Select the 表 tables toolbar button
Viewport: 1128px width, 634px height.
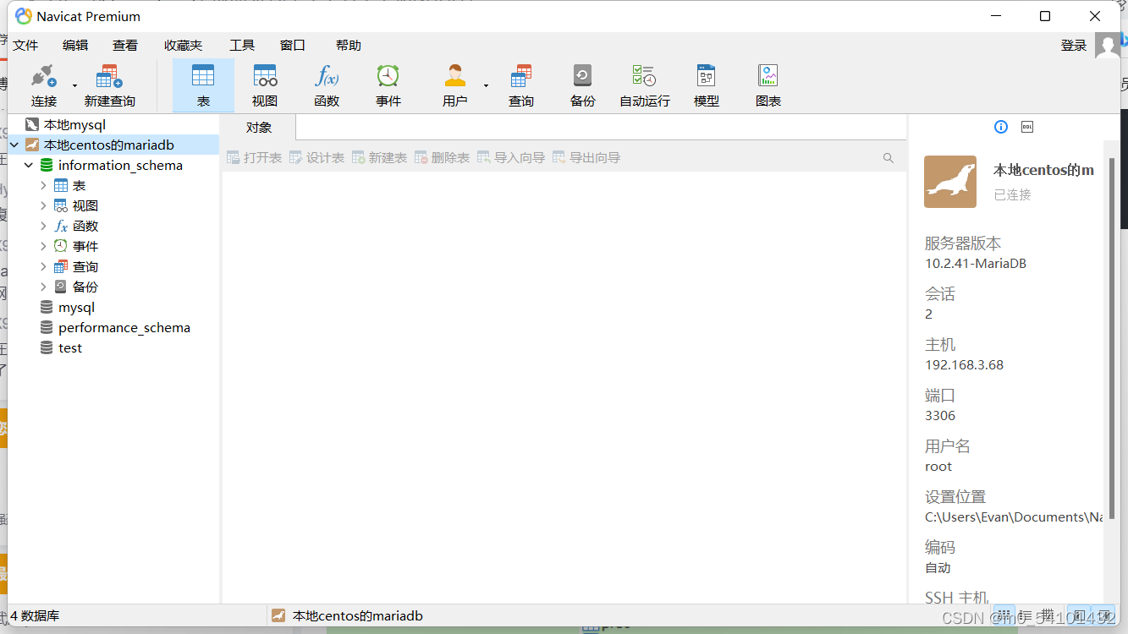click(203, 85)
